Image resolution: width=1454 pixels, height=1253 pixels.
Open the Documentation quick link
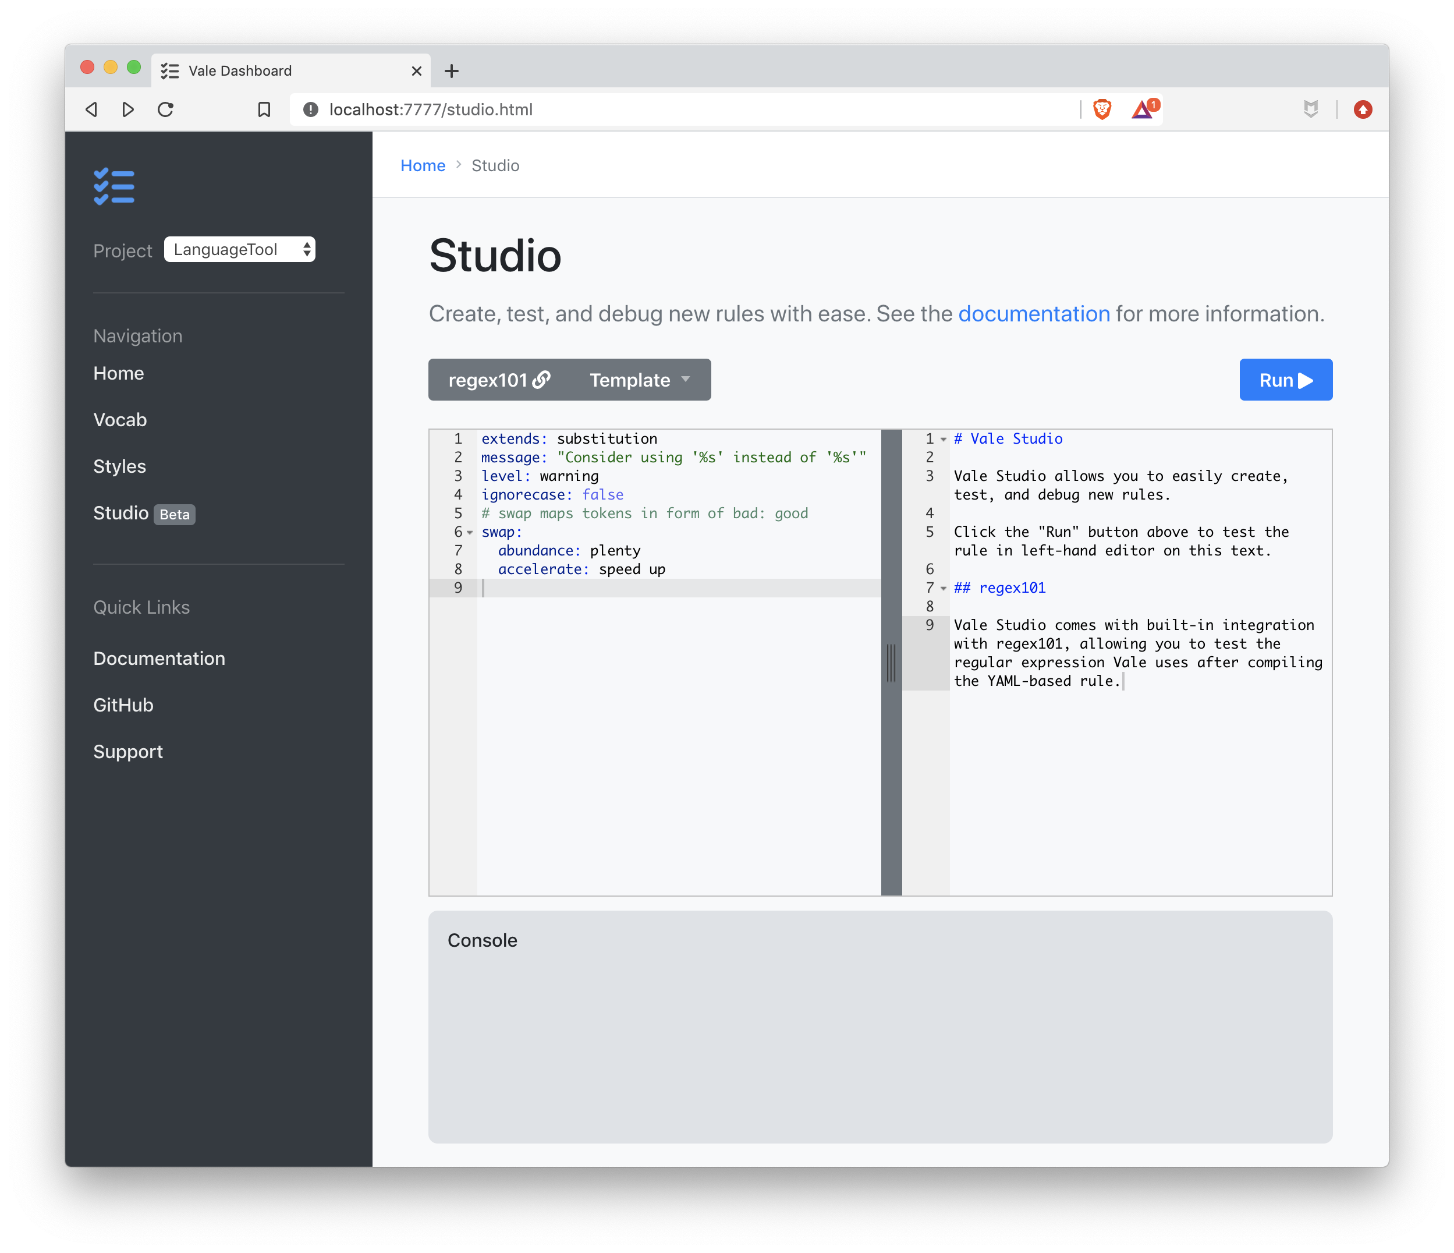coord(159,659)
